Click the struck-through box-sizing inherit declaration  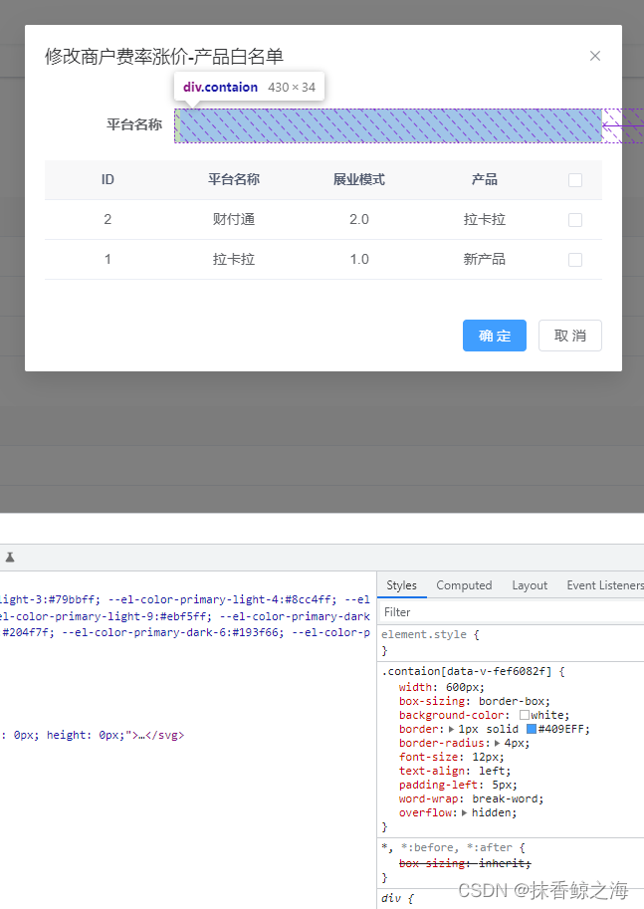tap(465, 864)
